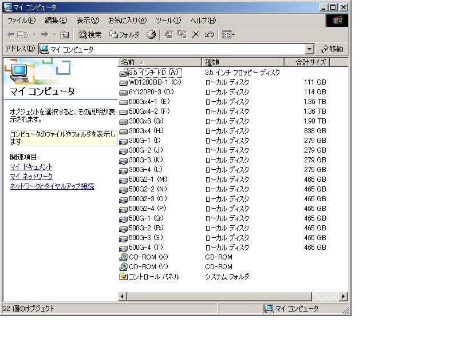Viewport: 458px width, 343px height.
Task: Select the 500G-4 (T:) drive icon
Action: click(x=124, y=248)
